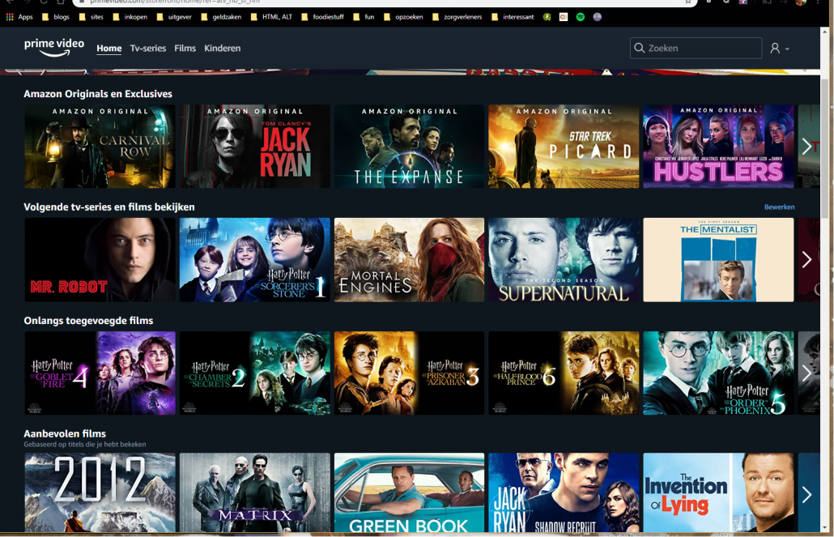
Task: Show more Onlangs toegevoegde films
Action: [x=806, y=373]
